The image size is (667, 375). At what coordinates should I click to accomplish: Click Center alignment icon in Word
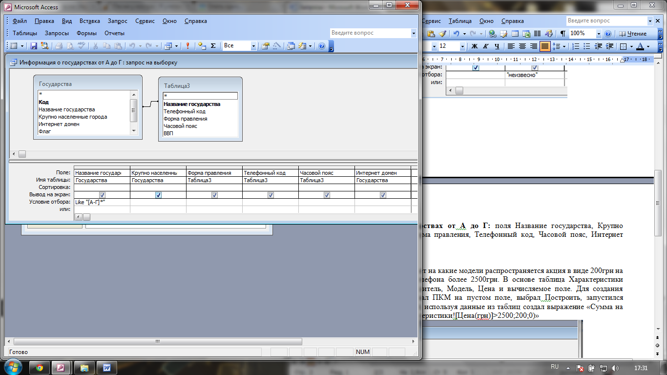[522, 46]
